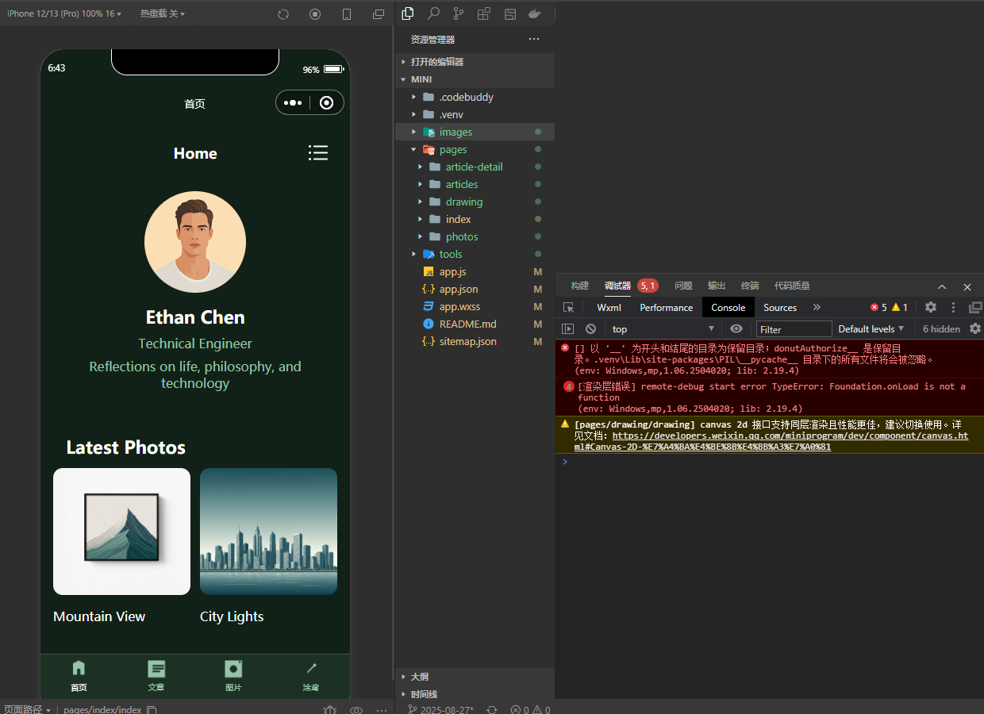
Task: Click the console Filter input field
Action: point(794,328)
